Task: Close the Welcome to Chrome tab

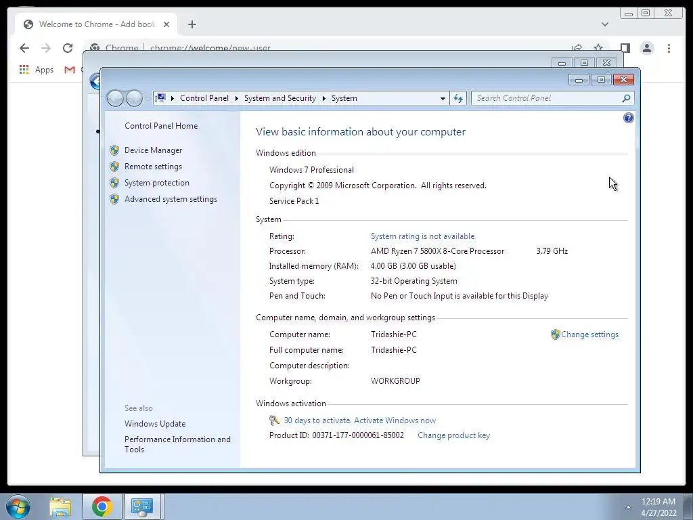Action: pos(166,24)
